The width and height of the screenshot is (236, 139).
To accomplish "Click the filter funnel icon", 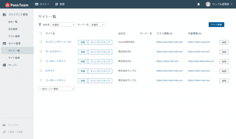I will tap(40, 25).
